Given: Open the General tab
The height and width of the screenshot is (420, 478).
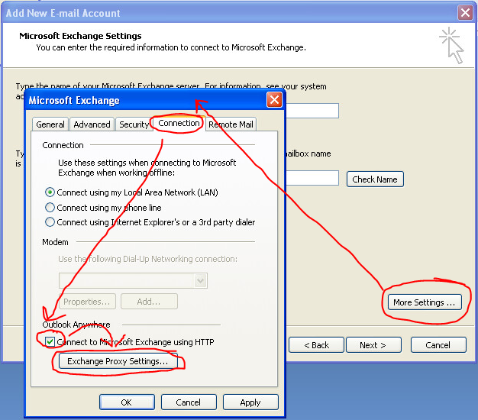Looking at the screenshot, I should (x=50, y=124).
